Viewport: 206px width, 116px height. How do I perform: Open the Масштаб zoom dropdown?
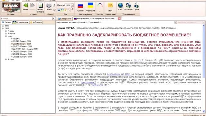[72, 5]
